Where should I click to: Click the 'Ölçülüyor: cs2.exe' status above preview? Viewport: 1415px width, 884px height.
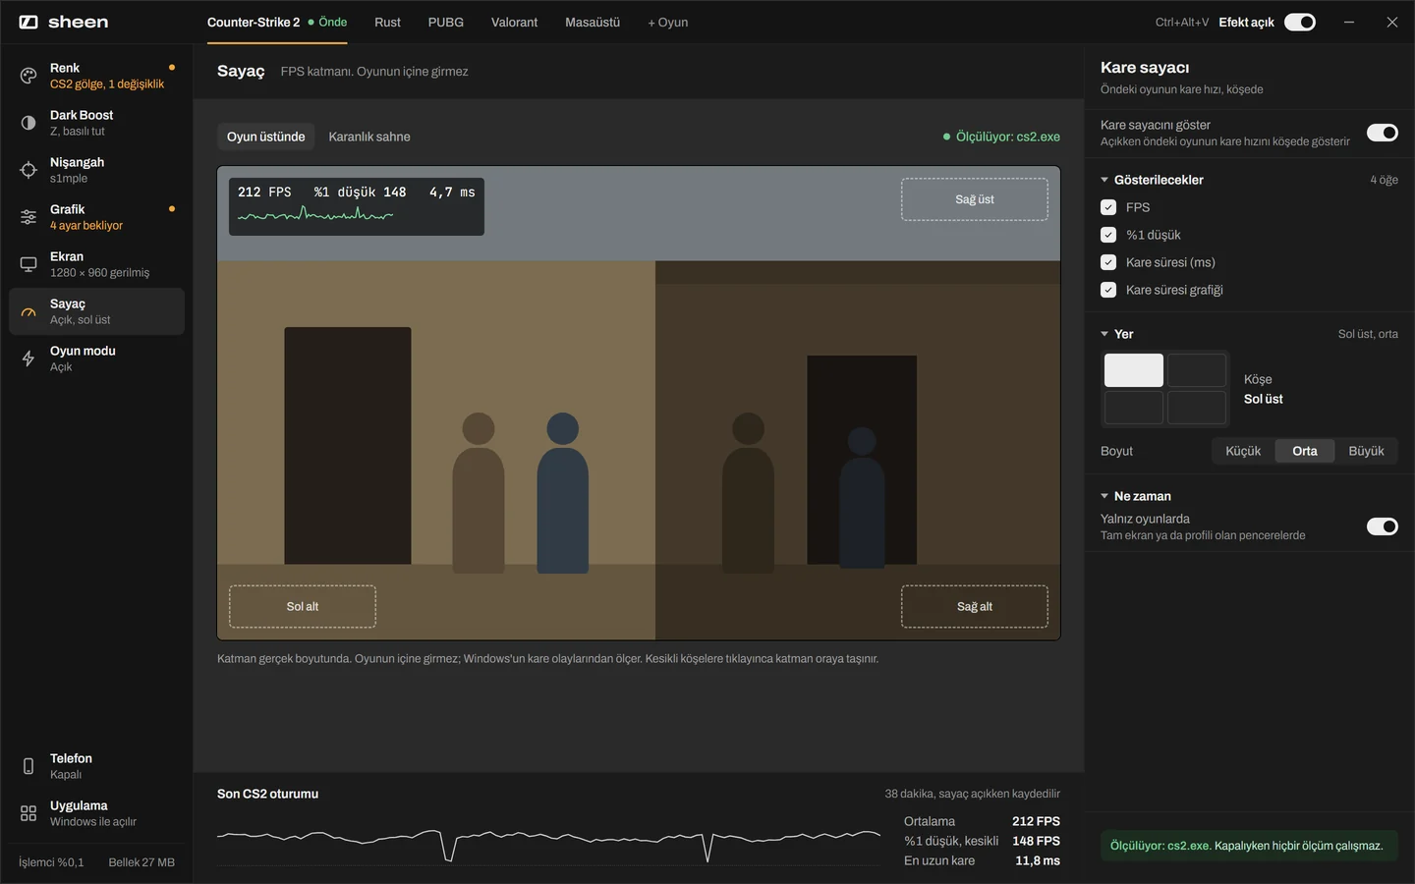1001,137
